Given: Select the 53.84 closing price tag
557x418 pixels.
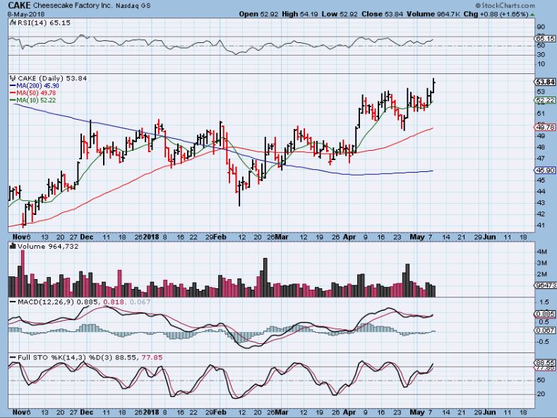Looking at the screenshot, I should 543,82.
